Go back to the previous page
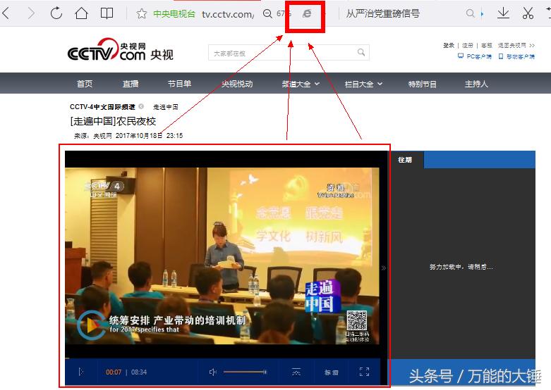Screen dimensions: 551x390 click(6, 13)
